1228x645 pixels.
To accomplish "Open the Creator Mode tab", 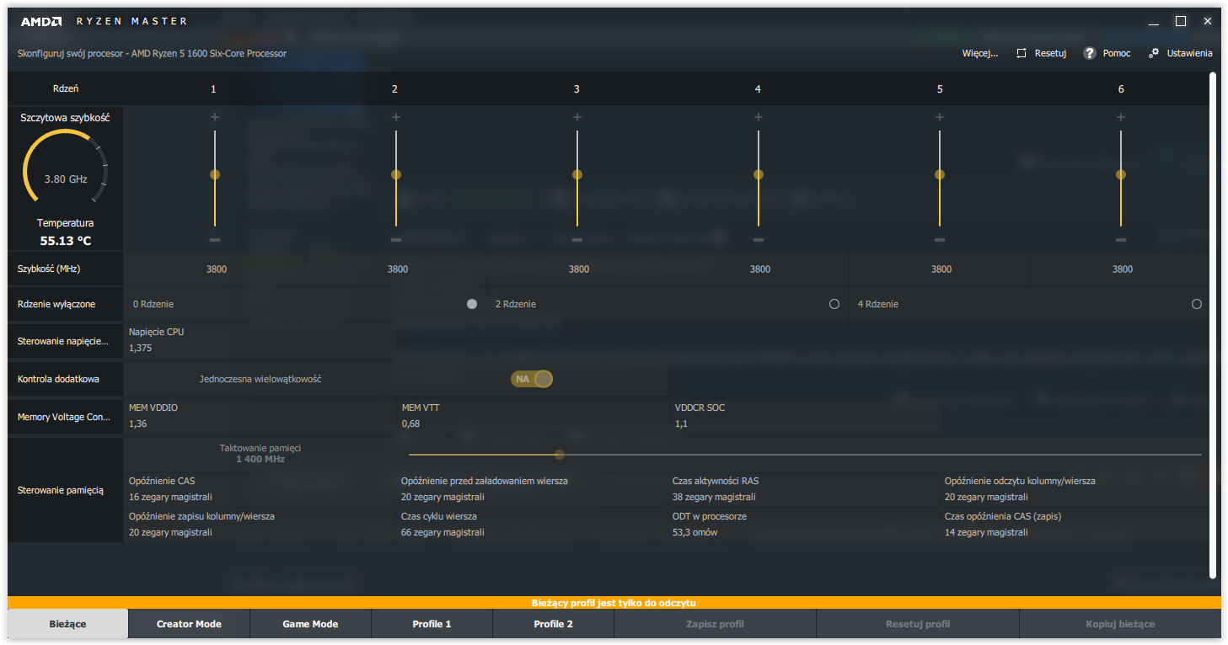I will 189,624.
